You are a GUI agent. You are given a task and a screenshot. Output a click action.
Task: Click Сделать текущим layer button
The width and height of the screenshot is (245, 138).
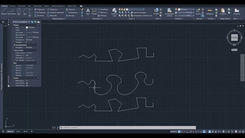138,13
